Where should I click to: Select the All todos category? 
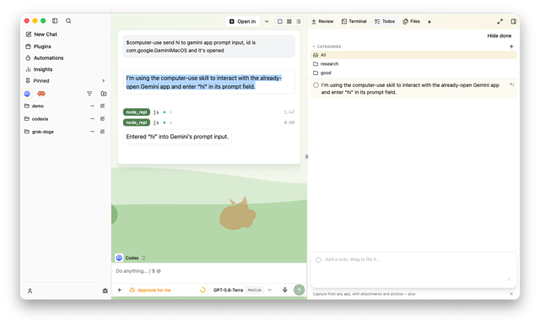413,55
